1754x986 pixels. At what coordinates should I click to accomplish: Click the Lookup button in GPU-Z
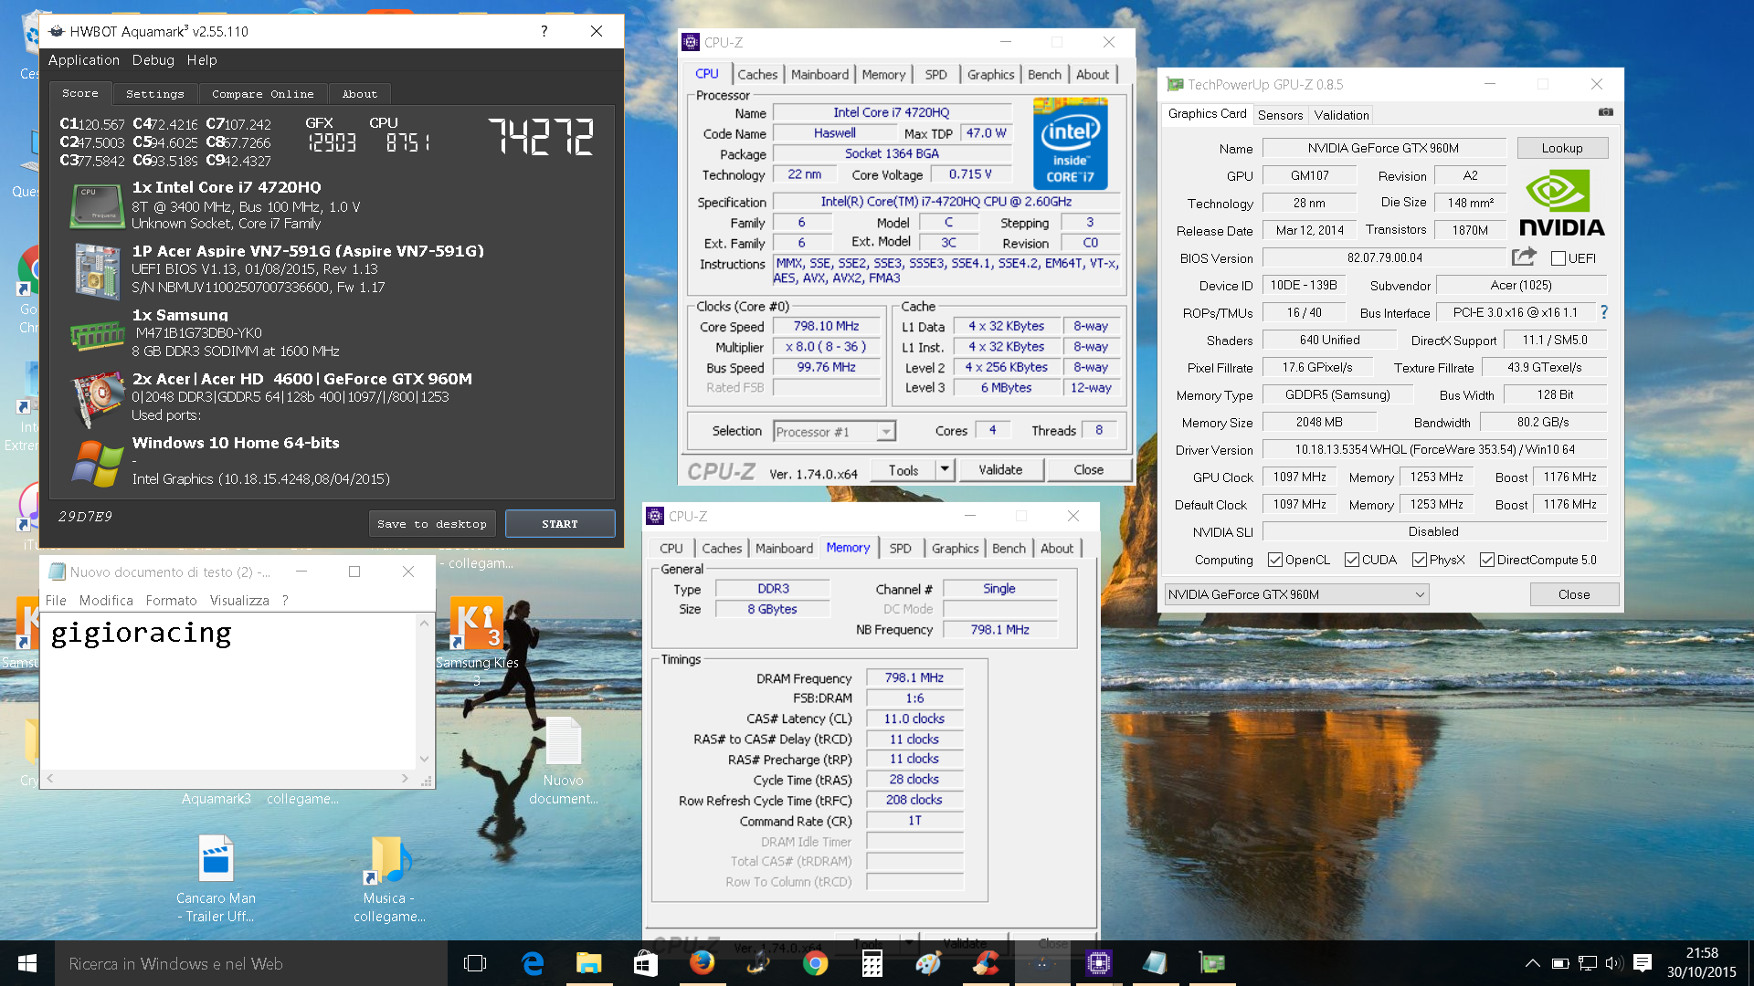coord(1562,148)
